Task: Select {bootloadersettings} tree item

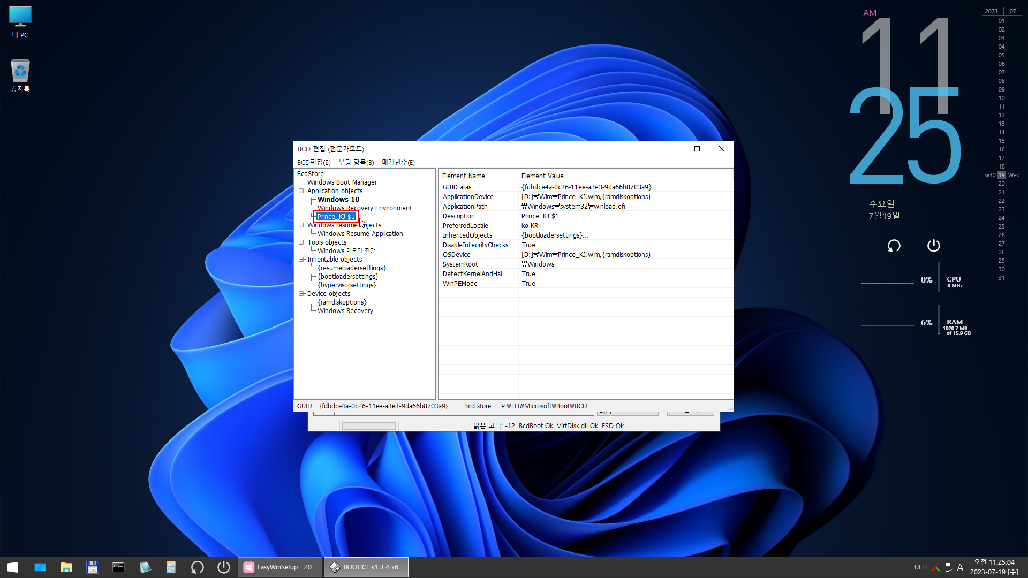Action: point(347,277)
